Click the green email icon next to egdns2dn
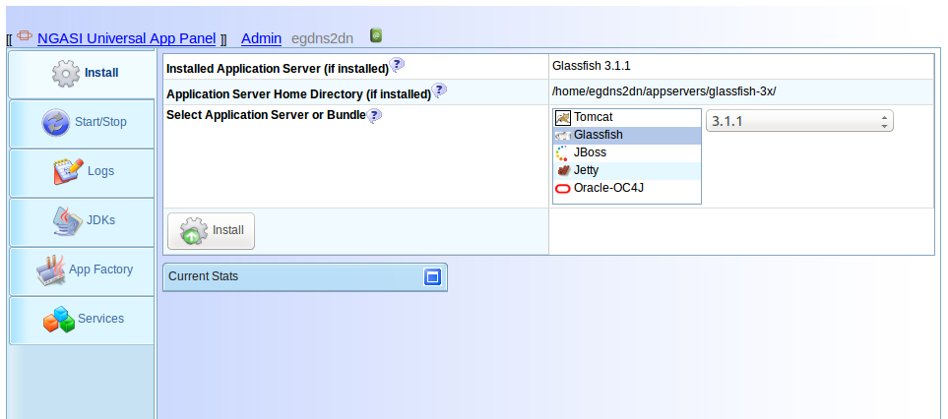The image size is (948, 419). coord(376,35)
